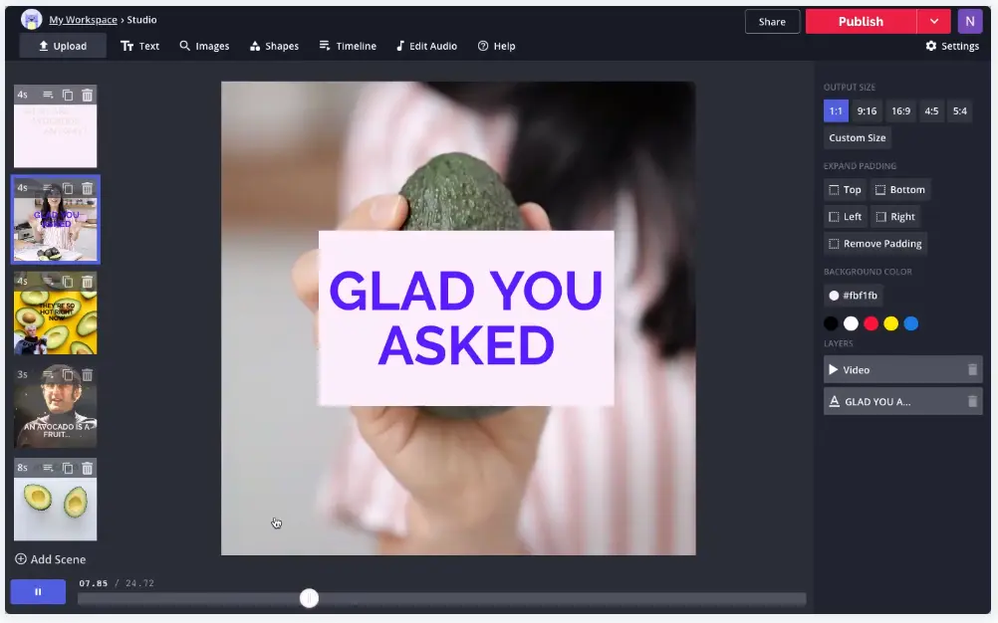This screenshot has height=623, width=998.
Task: Delete the Video layer with its trash icon
Action: (972, 370)
